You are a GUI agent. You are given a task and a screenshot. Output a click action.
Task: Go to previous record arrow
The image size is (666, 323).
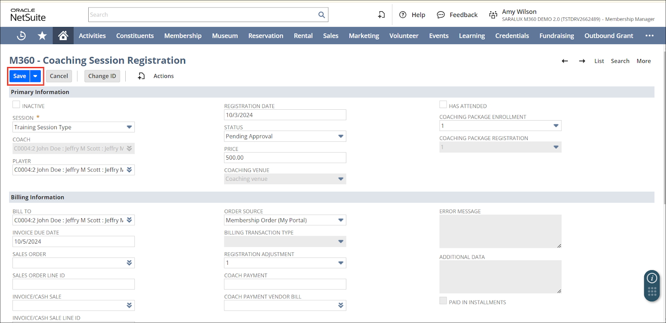[565, 61]
